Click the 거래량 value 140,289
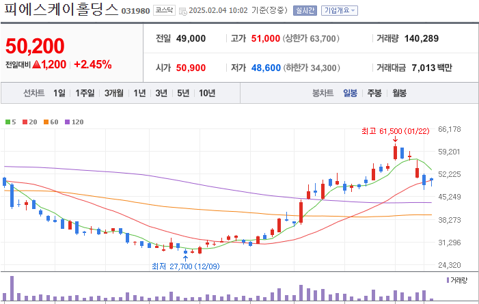Viewport: 479px width, 304px height. pyautogui.click(x=422, y=38)
